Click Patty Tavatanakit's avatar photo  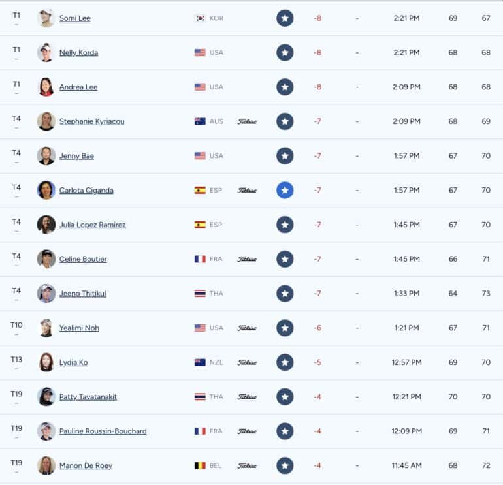point(46,396)
